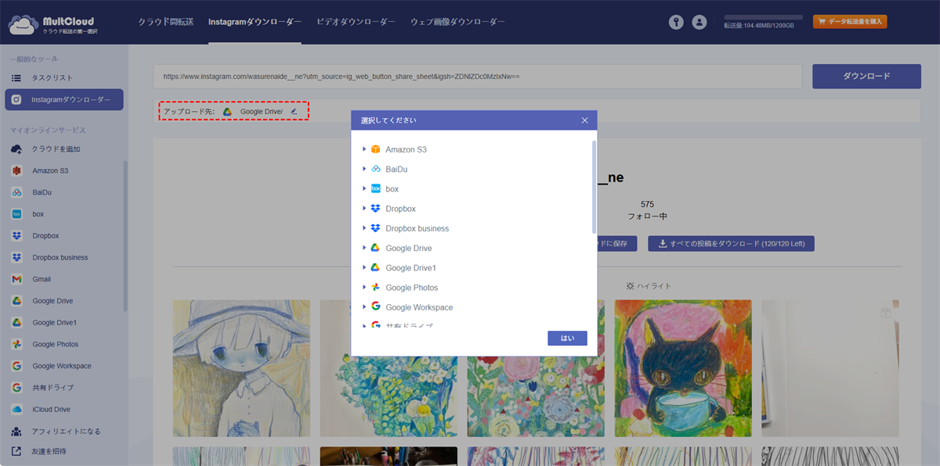Open the user account profile icon
Viewport: 940px width, 466px height.
700,23
